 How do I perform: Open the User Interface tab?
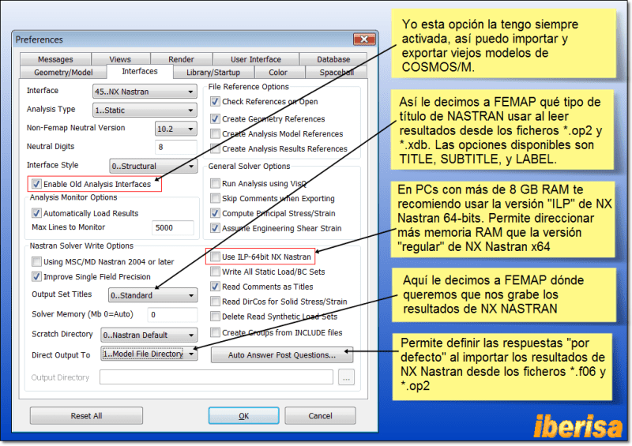point(255,59)
